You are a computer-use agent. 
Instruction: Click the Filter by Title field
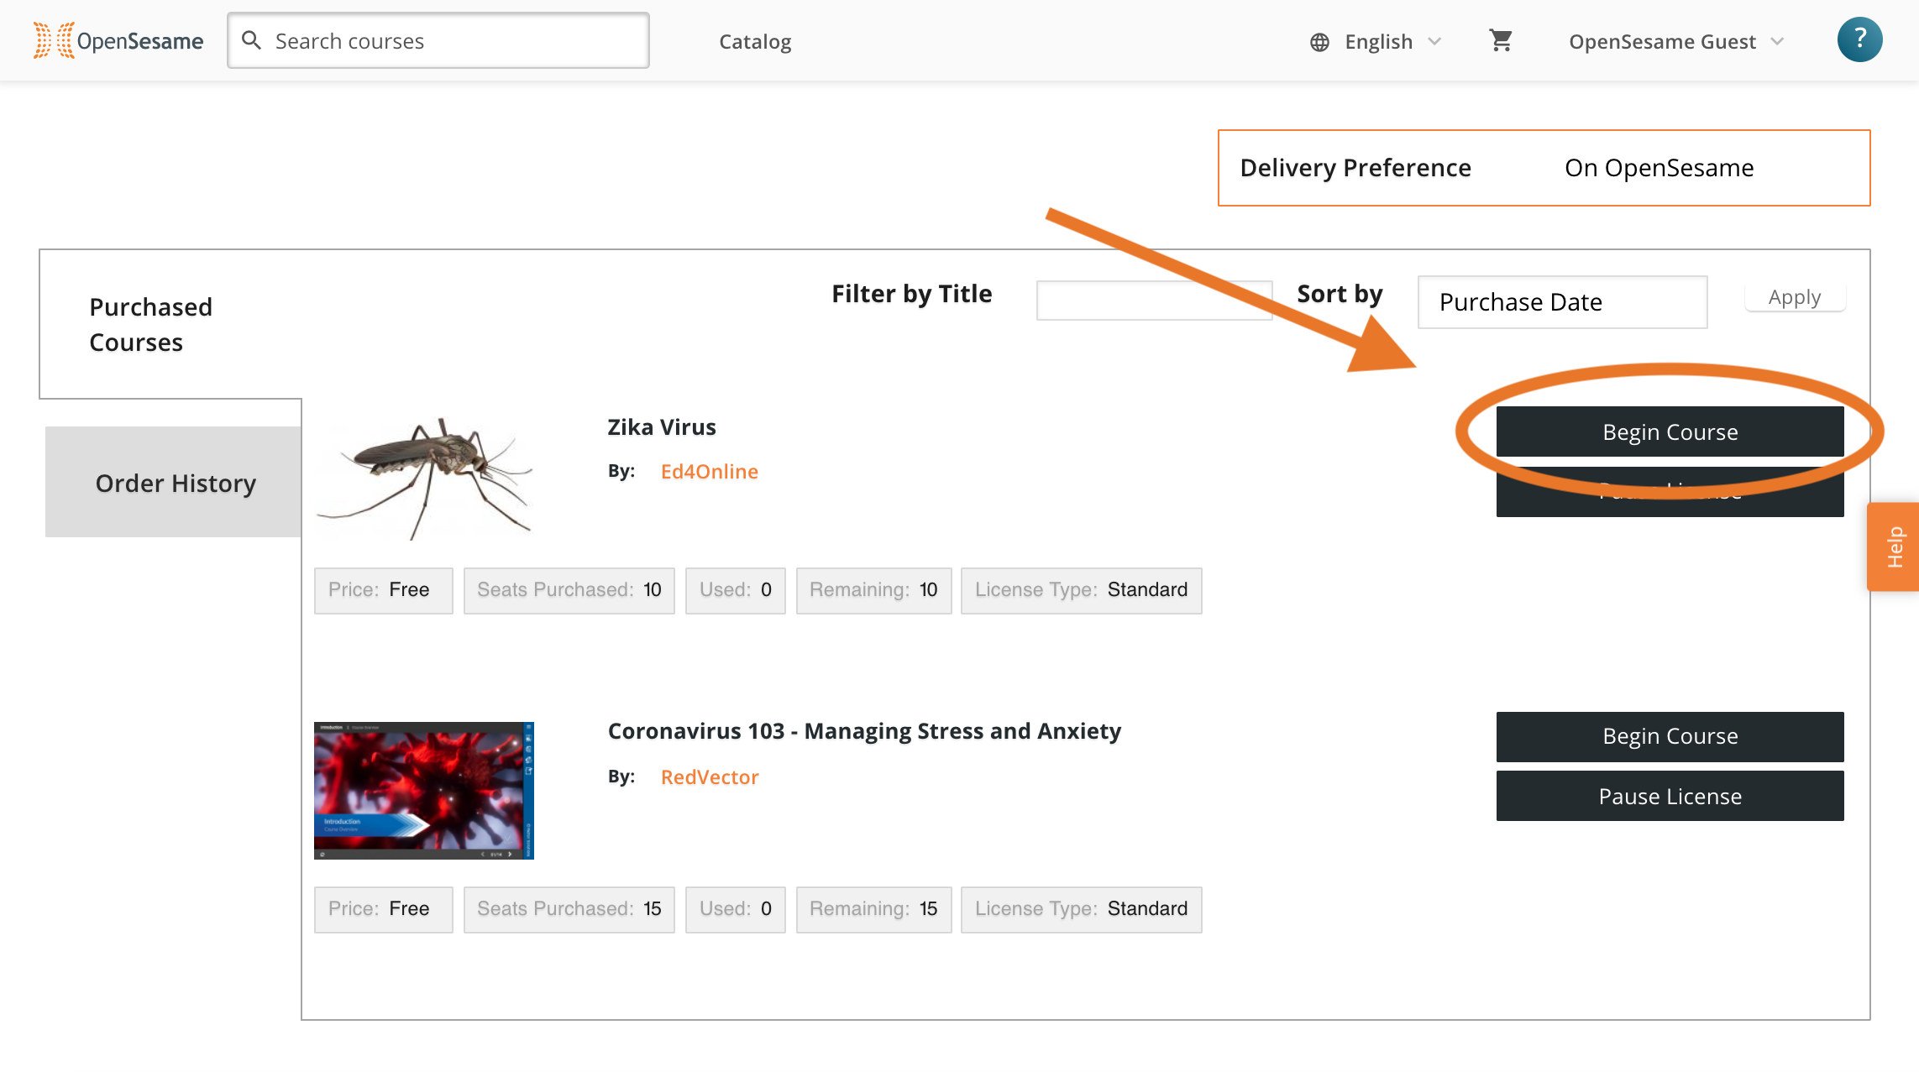click(1154, 301)
